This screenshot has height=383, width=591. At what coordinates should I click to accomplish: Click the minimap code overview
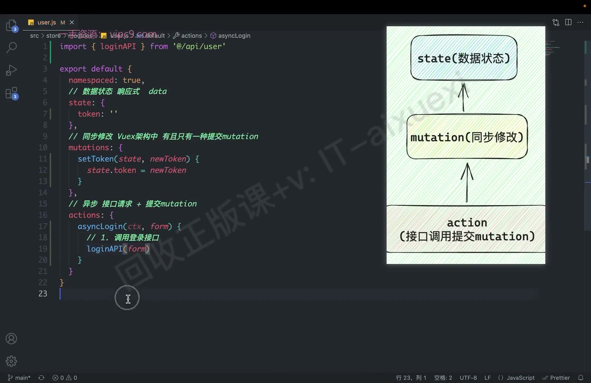pos(553,48)
